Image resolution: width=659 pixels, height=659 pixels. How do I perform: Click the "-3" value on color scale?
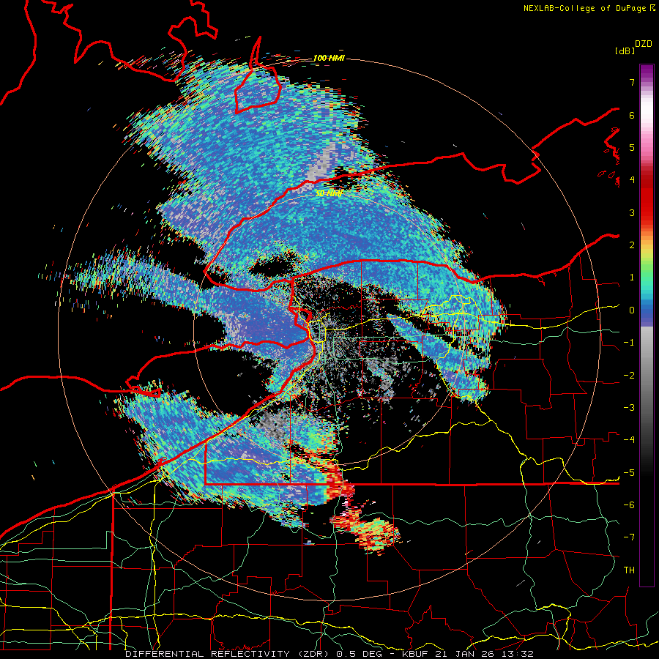click(629, 408)
